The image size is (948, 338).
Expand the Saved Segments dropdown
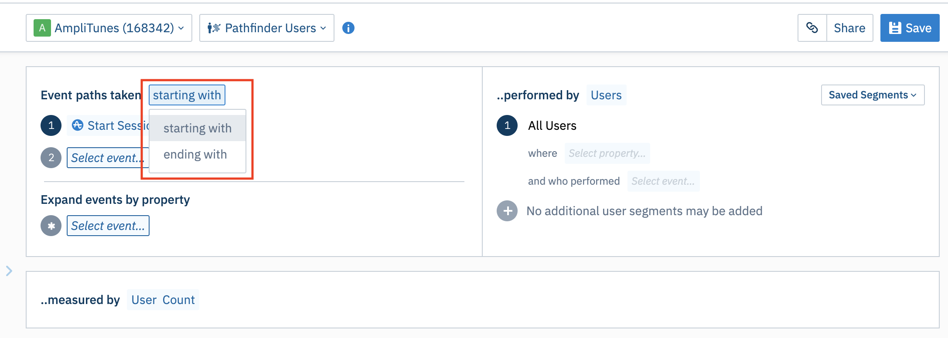[872, 95]
